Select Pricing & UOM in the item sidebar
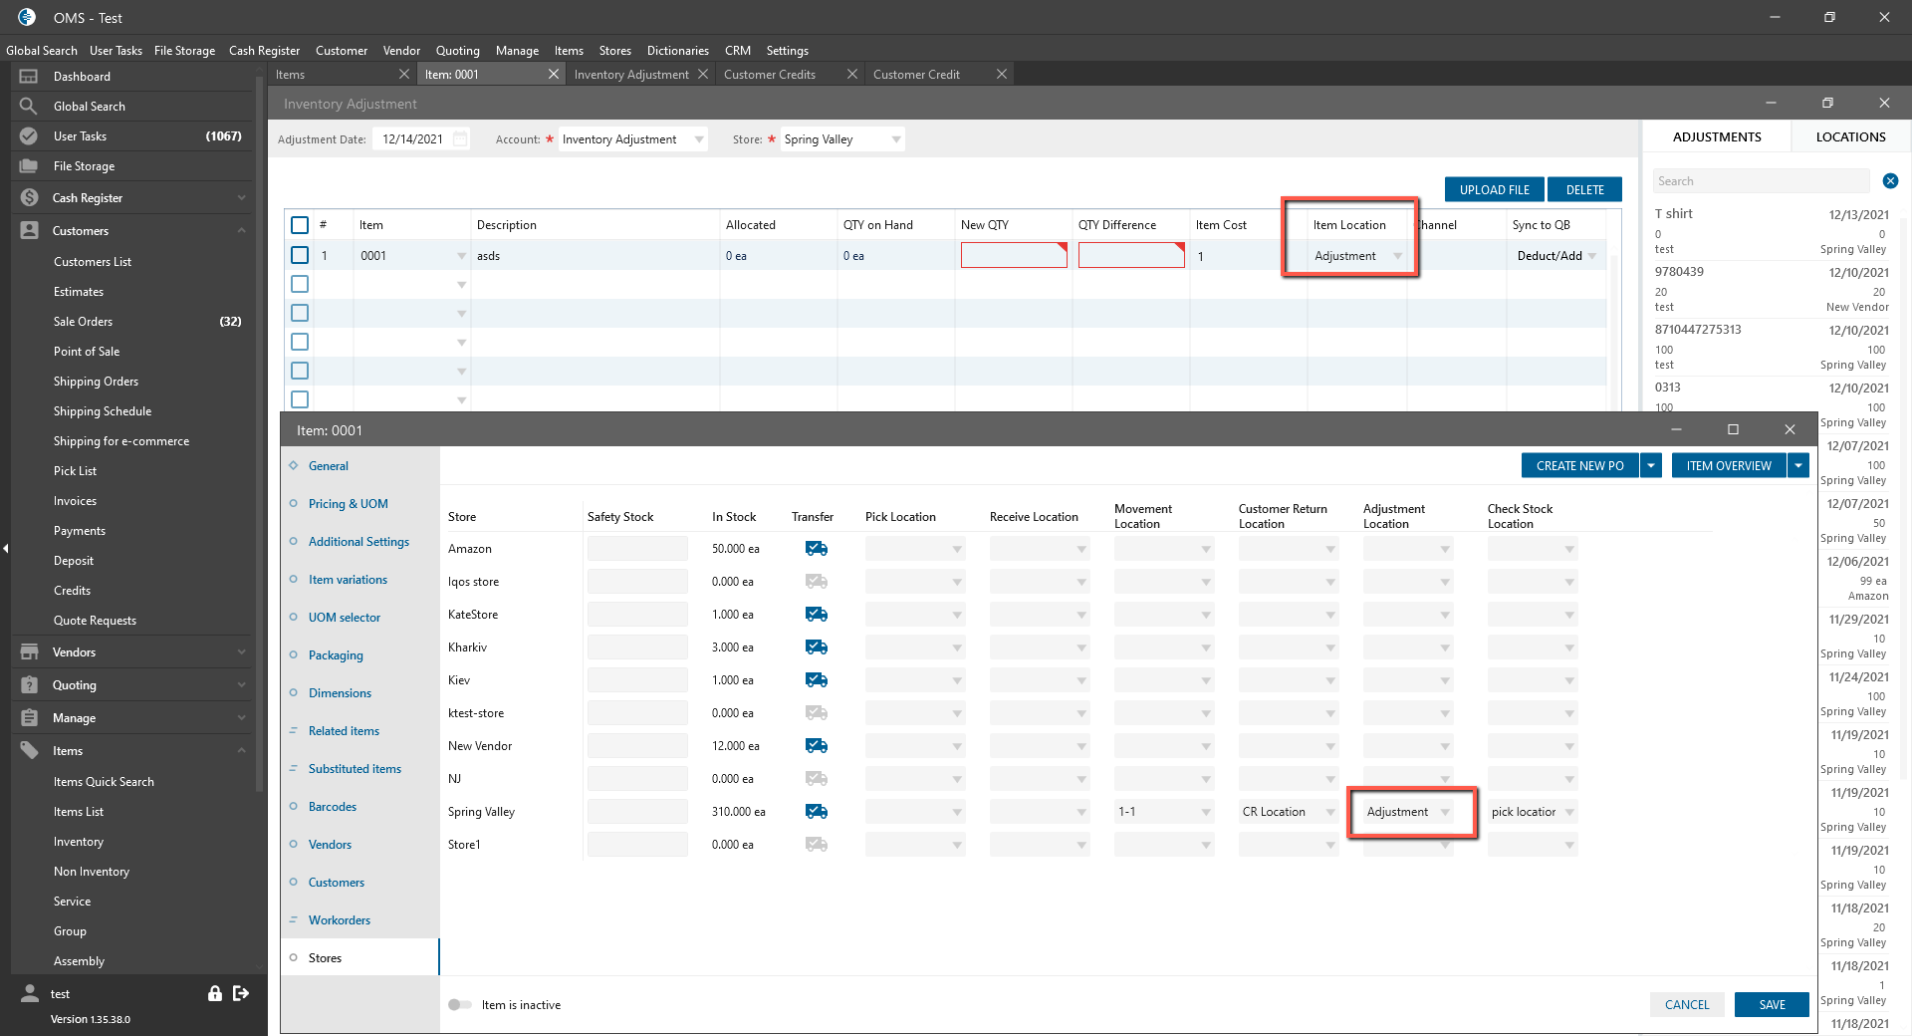The image size is (1912, 1036). pyautogui.click(x=348, y=504)
